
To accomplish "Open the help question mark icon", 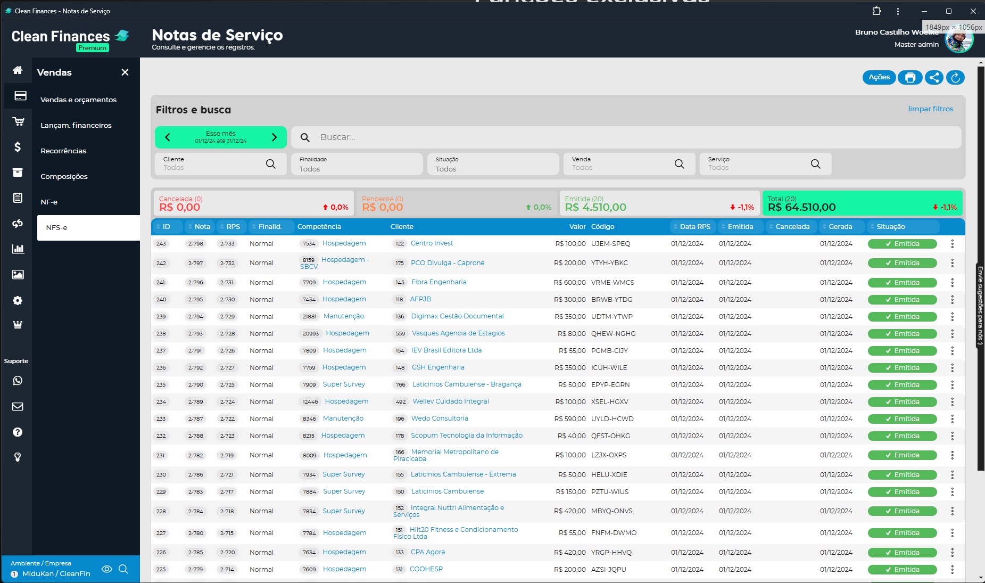I will (x=18, y=432).
